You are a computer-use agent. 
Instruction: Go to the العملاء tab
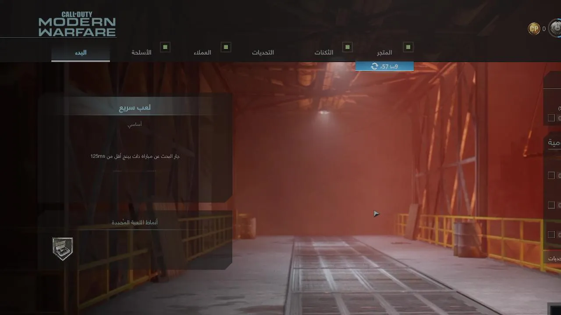click(x=202, y=52)
